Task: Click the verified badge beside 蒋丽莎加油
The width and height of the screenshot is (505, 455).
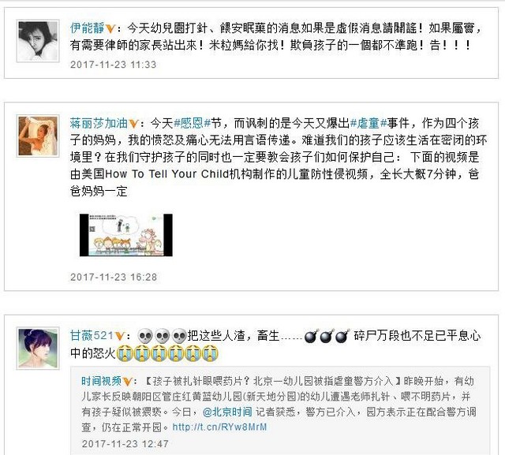Action: click(133, 124)
